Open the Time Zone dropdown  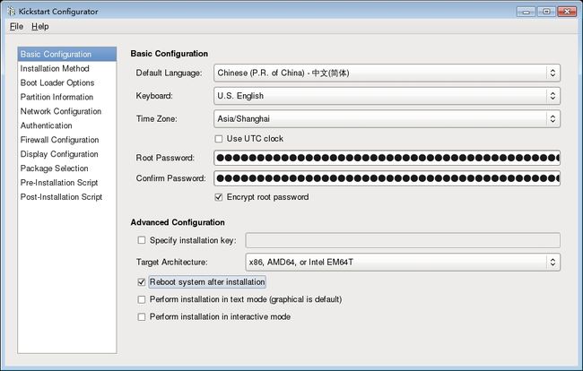tap(387, 119)
